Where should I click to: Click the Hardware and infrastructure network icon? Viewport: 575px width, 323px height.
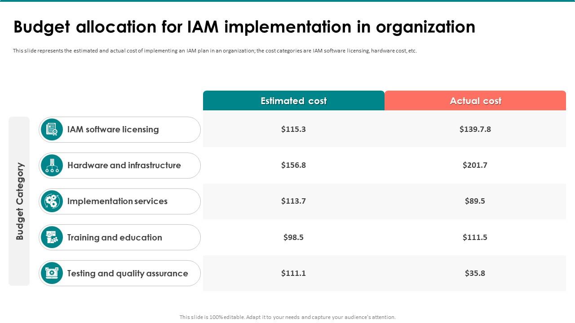(x=52, y=166)
